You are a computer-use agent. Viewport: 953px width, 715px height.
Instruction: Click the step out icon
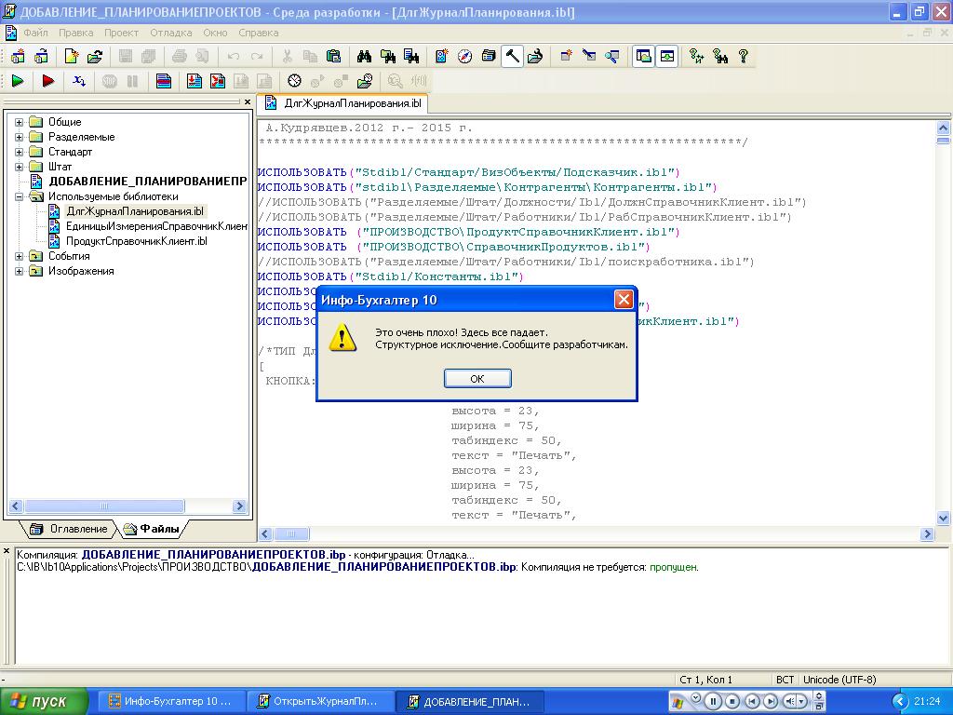(218, 80)
